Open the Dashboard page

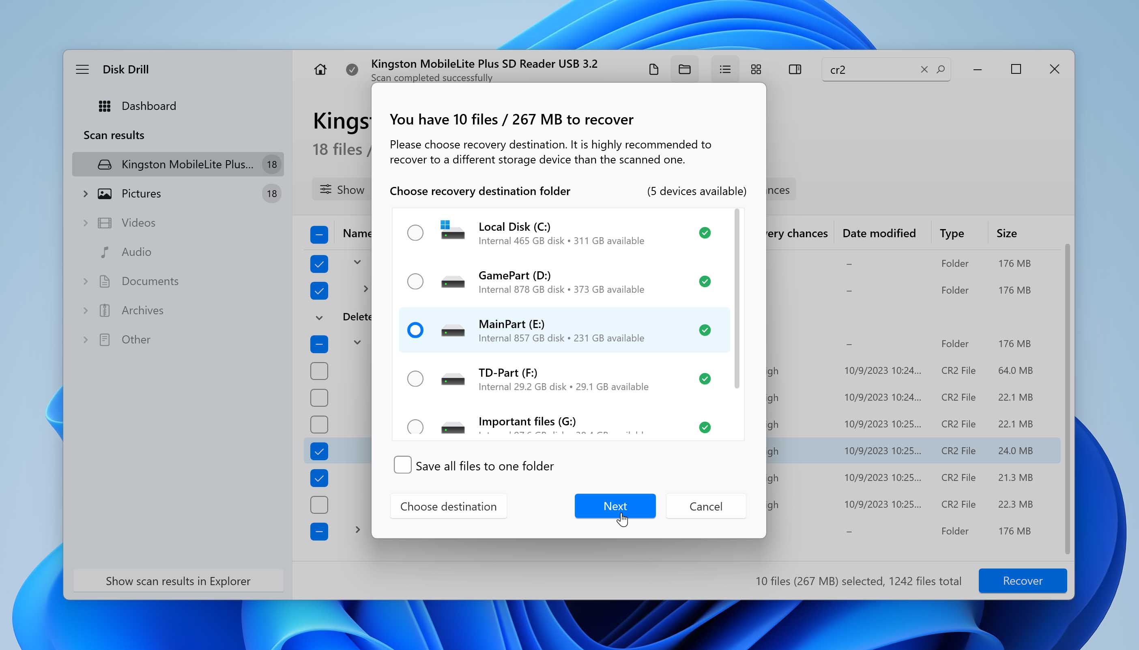click(149, 106)
